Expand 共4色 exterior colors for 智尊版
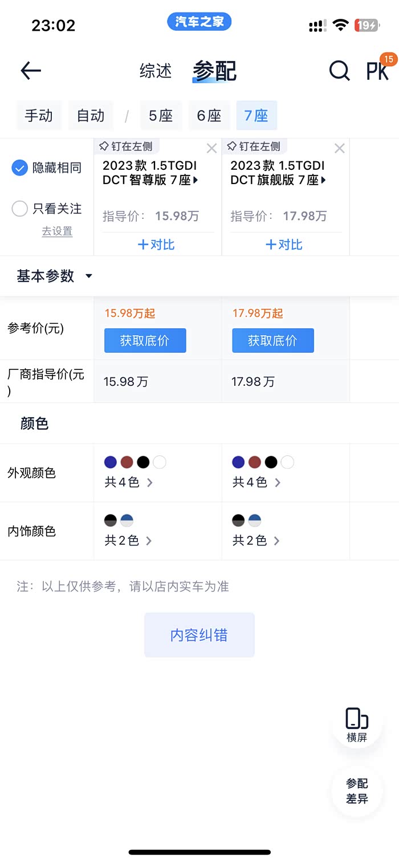Viewport: 399px width, 863px height. pos(129,482)
